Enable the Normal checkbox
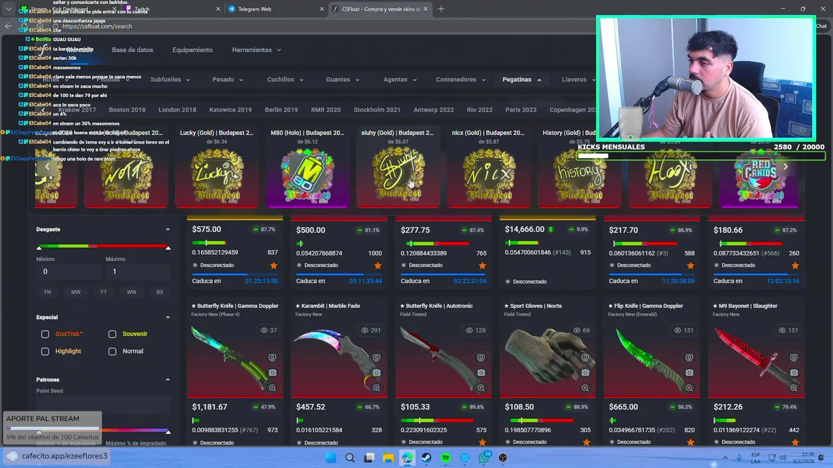The image size is (833, 468). (x=112, y=351)
